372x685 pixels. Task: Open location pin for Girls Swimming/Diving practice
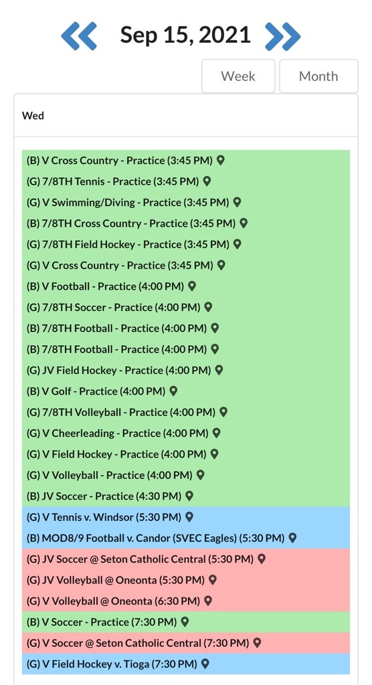coord(237,202)
